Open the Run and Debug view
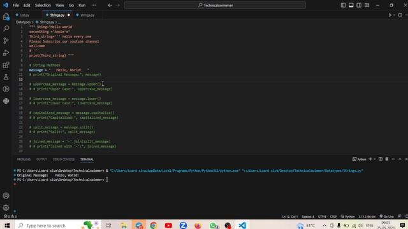Image resolution: width=408 pixels, height=229 pixels. pos(6,53)
